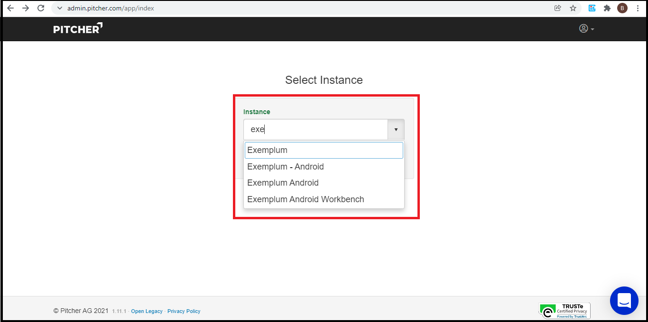This screenshot has height=322, width=648.
Task: Click into the Instance search field
Action: tap(315, 129)
